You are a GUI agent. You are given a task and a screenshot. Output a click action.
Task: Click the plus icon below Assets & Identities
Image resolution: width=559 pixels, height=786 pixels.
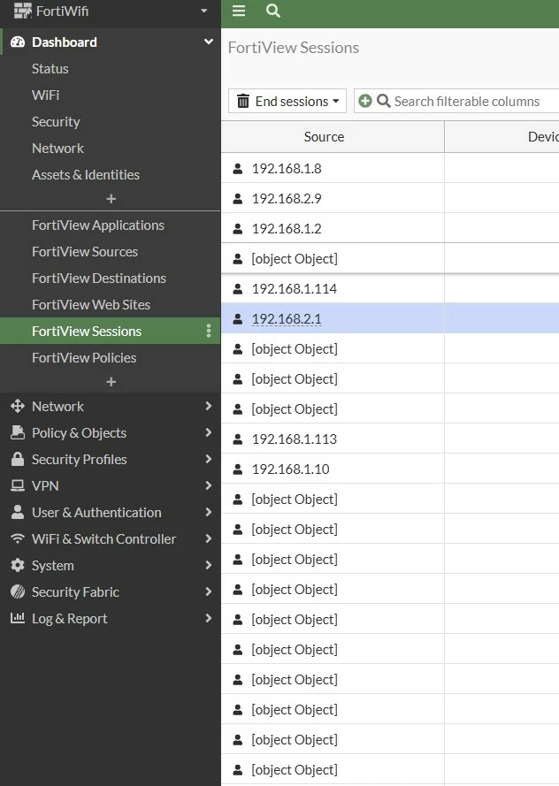(x=111, y=199)
